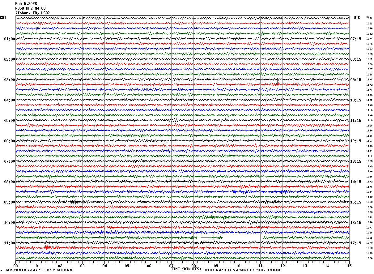Click the "06" minute axis label
This screenshot has height=274, width=374.
(x=149, y=266)
